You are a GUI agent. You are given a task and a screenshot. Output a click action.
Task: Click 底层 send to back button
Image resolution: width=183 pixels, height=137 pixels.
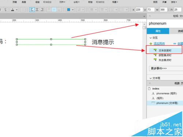coord(24,2)
